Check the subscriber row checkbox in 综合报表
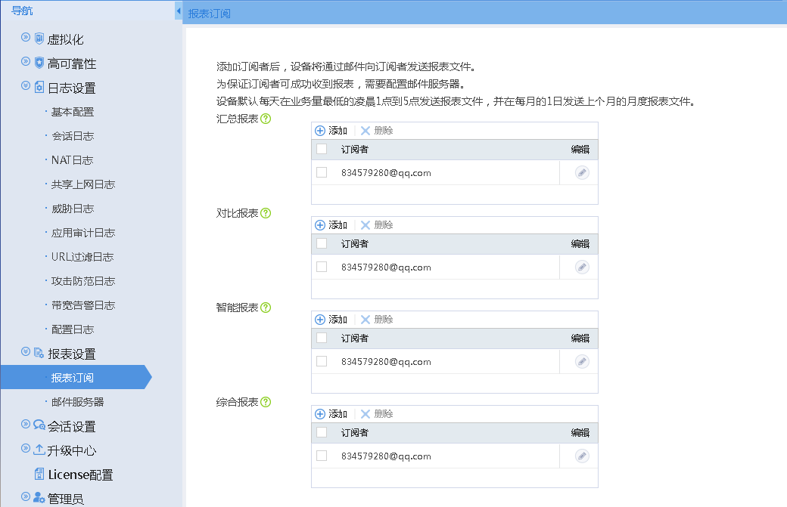 click(x=322, y=456)
